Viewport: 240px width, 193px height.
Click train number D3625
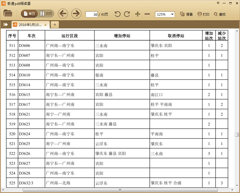24,144
